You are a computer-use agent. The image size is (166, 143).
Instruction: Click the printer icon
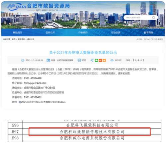click(x=79, y=60)
